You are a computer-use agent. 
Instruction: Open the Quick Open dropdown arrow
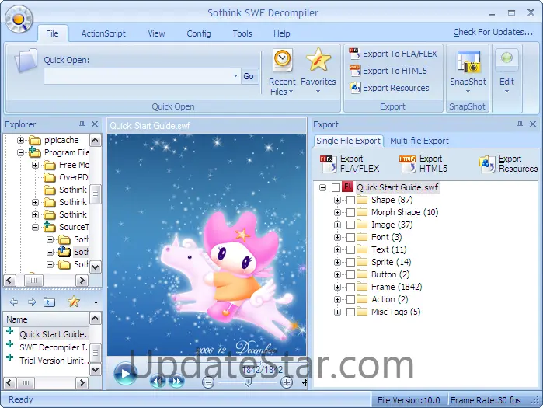(235, 76)
